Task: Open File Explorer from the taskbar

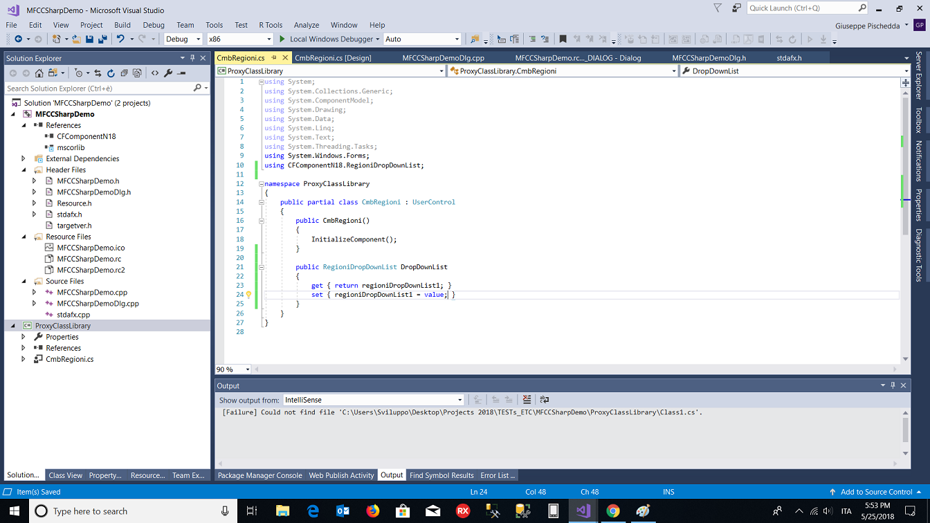Action: point(282,511)
